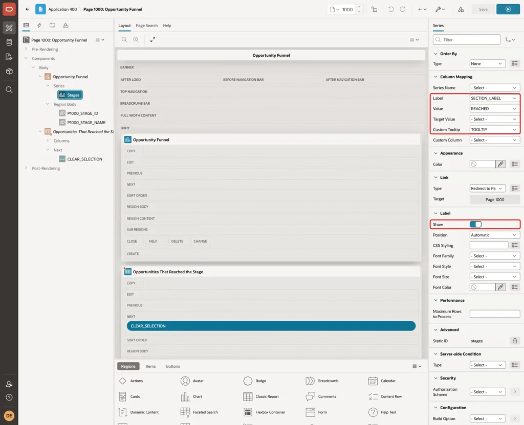Select the Calendar region in gallery

(382, 381)
